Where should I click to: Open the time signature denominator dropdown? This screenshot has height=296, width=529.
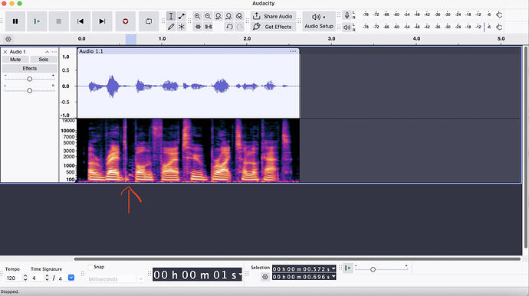pyautogui.click(x=71, y=278)
